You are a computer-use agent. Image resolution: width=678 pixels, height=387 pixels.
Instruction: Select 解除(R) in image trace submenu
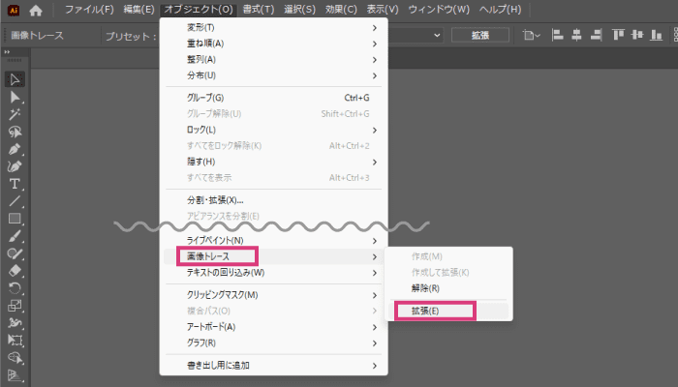[424, 288]
